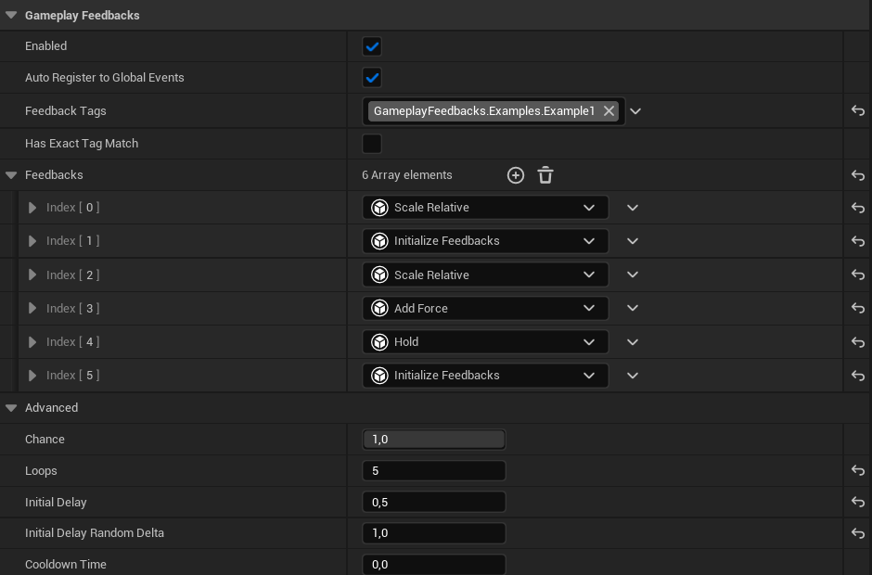Open Index 1 Initialize Feedbacks class dropdown
Viewport: 872px width, 575px height.
[x=485, y=241]
